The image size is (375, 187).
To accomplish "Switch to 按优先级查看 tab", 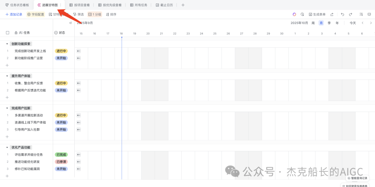I will tap(110, 5).
